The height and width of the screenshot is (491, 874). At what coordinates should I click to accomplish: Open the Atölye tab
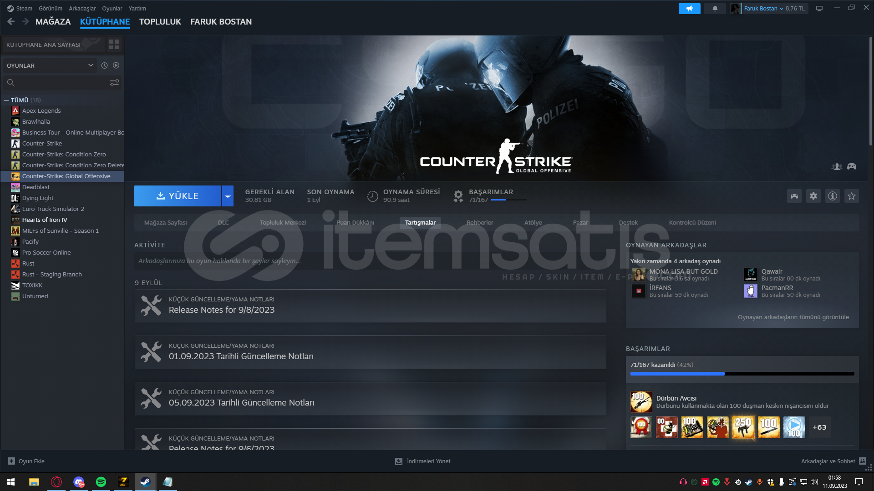click(x=533, y=223)
